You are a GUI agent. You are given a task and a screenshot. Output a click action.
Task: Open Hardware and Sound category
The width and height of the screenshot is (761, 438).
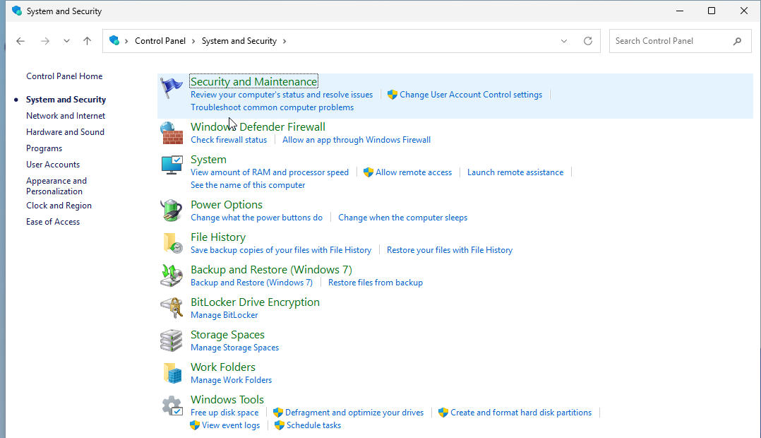[65, 132]
